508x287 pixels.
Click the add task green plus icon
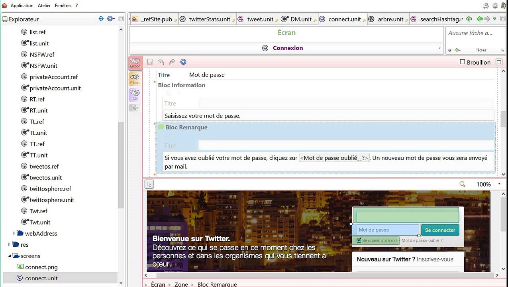pyautogui.click(x=457, y=50)
